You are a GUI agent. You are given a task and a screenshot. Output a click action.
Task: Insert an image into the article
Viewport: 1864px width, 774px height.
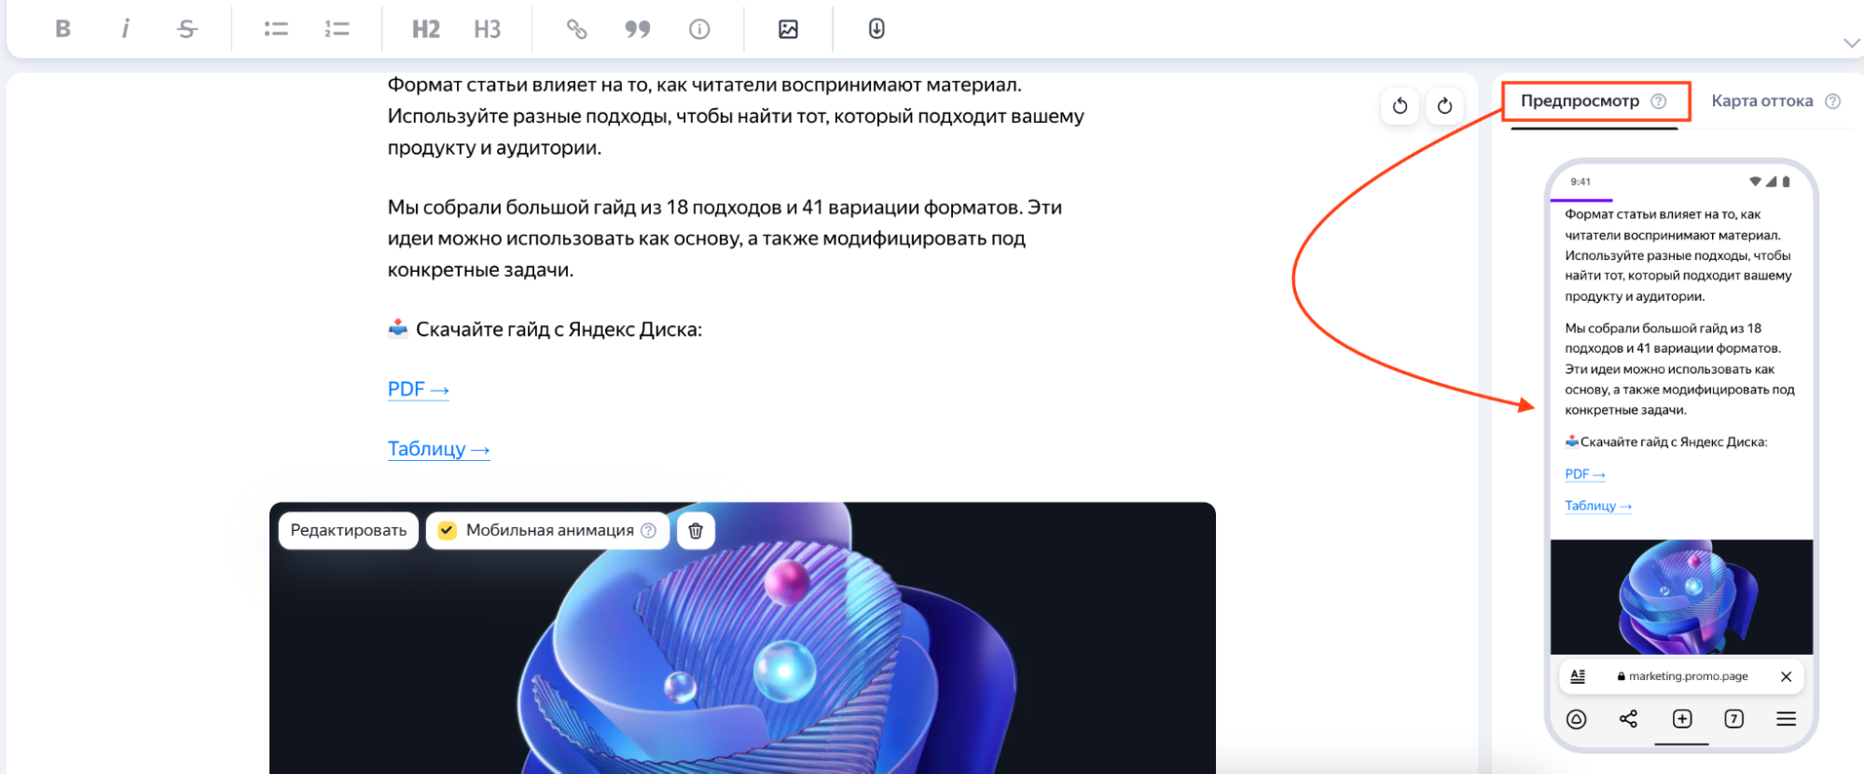788,29
